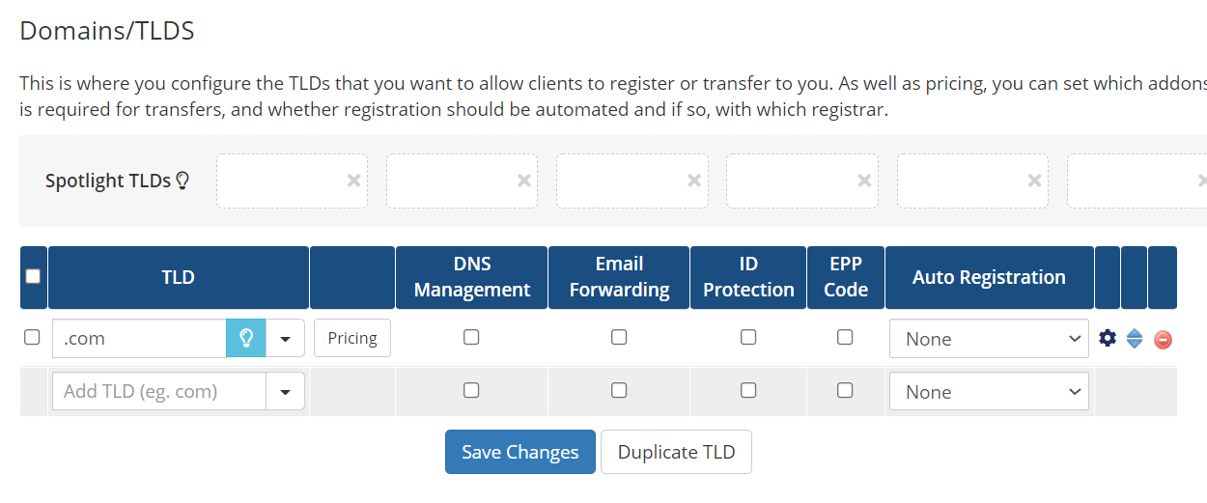Image resolution: width=1207 pixels, height=503 pixels.
Task: Click the spotlight lightbulb button beside .com
Action: coord(245,339)
